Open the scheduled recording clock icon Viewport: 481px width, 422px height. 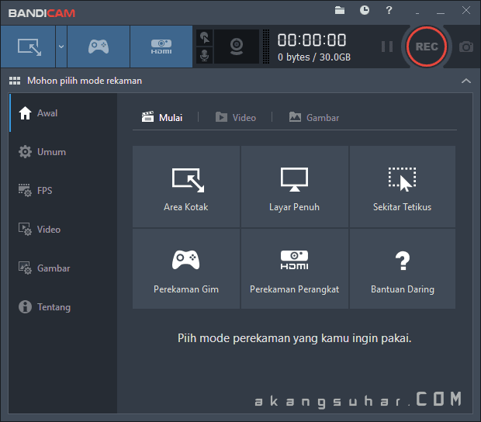[365, 10]
